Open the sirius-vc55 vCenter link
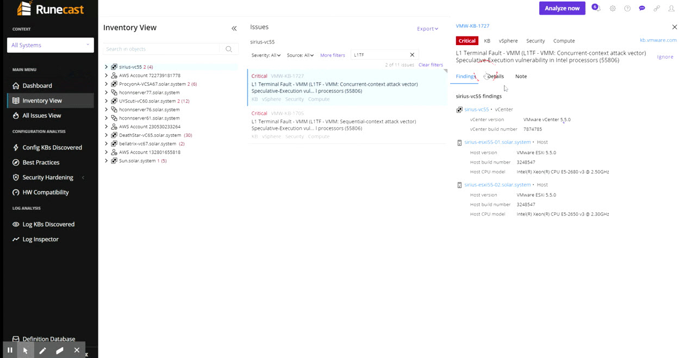685x358 pixels. [x=477, y=110]
